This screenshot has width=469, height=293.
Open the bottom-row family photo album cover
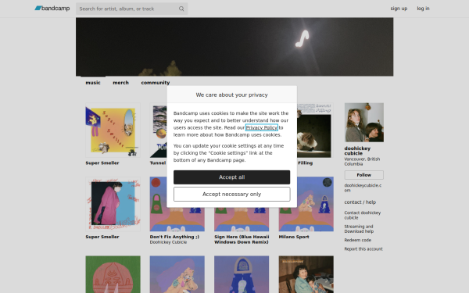tap(306, 274)
